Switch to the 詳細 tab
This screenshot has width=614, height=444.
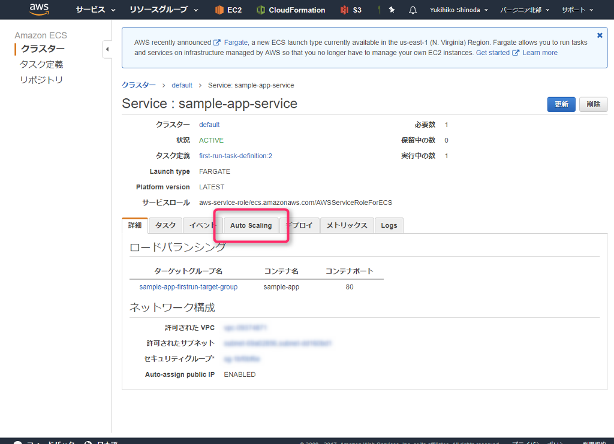point(135,225)
